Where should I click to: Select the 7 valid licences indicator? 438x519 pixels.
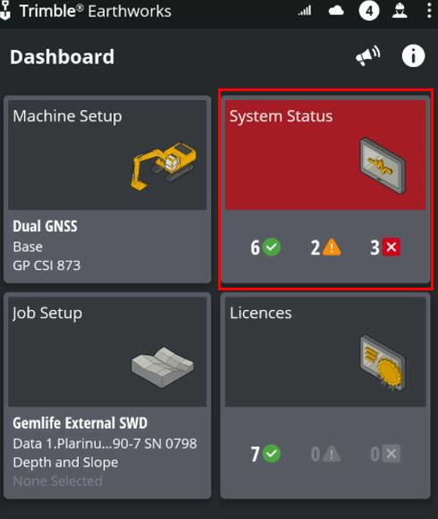[x=265, y=454]
